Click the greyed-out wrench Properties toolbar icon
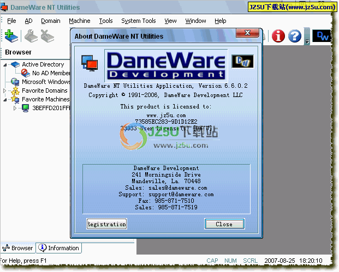 (x=31, y=36)
